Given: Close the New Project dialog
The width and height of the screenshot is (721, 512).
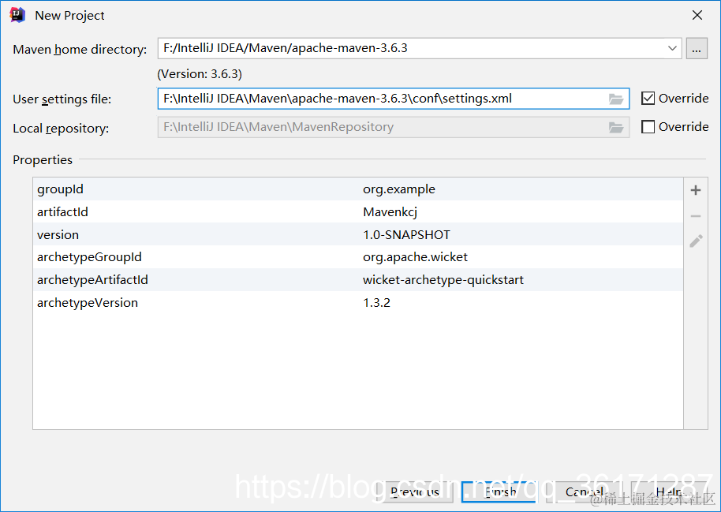Looking at the screenshot, I should (x=697, y=15).
